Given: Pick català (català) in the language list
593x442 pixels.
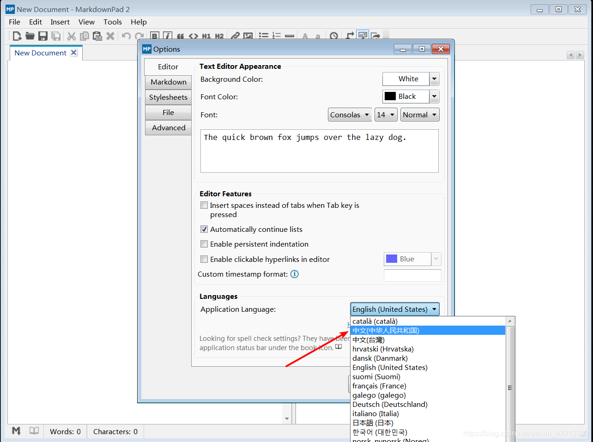Looking at the screenshot, I should coord(428,321).
